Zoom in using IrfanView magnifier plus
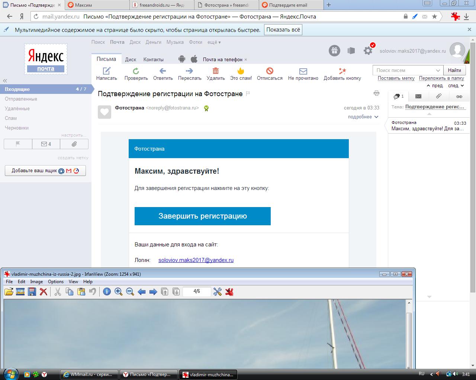 coord(118,292)
